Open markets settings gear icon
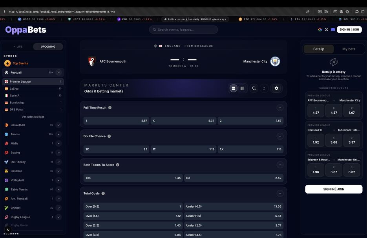The image size is (367, 238). [276, 89]
